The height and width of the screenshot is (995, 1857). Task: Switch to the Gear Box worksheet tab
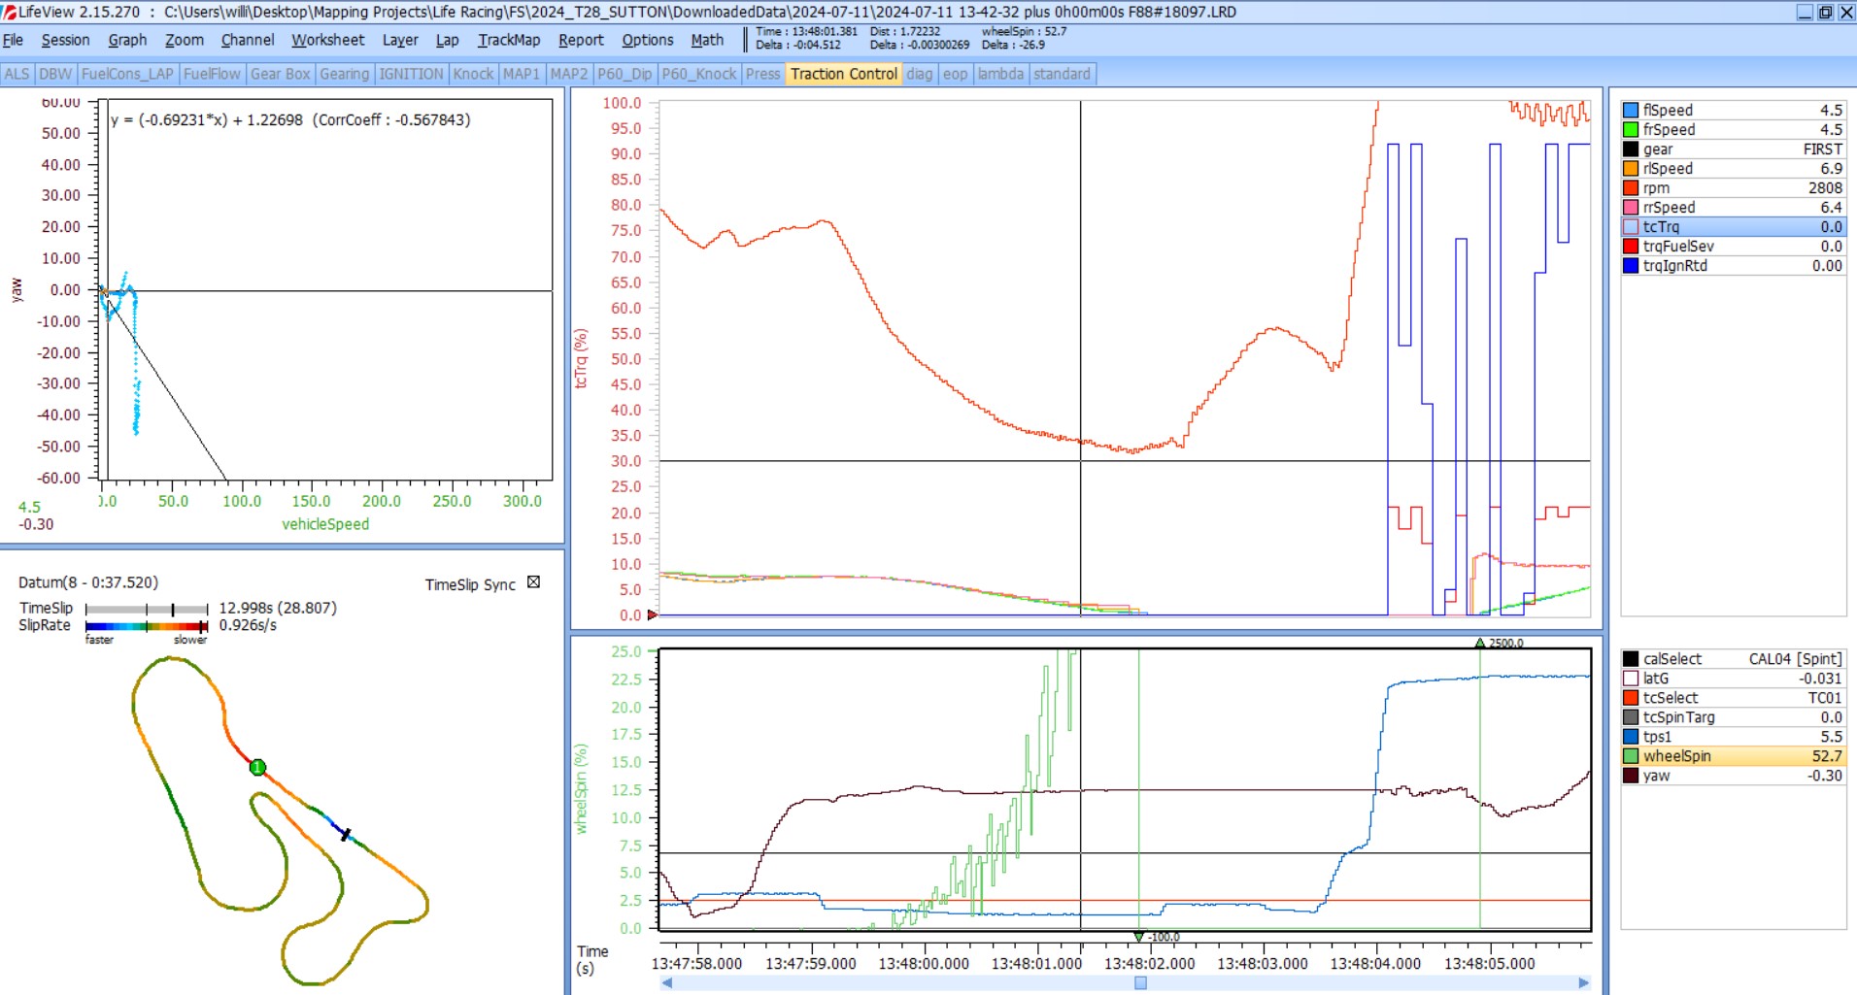click(280, 74)
